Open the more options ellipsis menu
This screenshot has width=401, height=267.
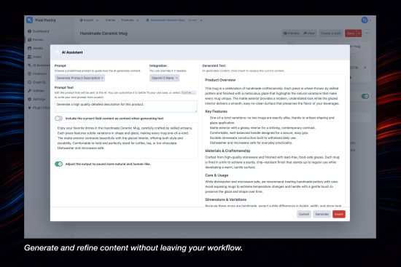click(367, 33)
